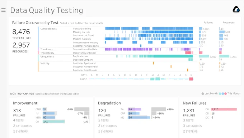
Task: Select the Customer Name Missing test
Action: [x=86, y=46]
